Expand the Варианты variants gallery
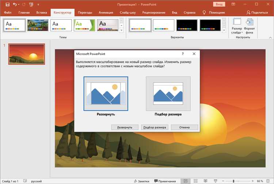274x184 pixels. pos(224,30)
